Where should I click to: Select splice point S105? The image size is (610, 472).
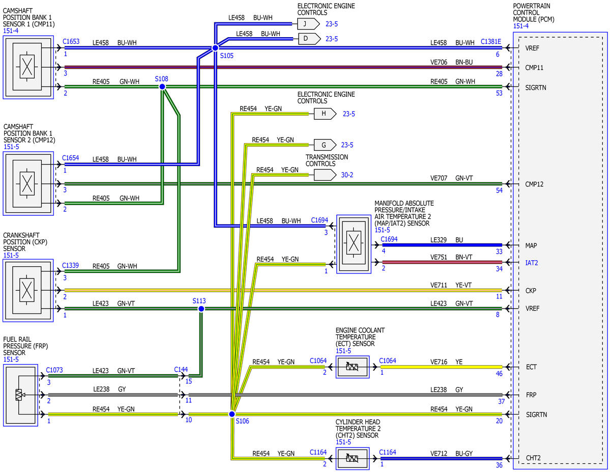215,48
